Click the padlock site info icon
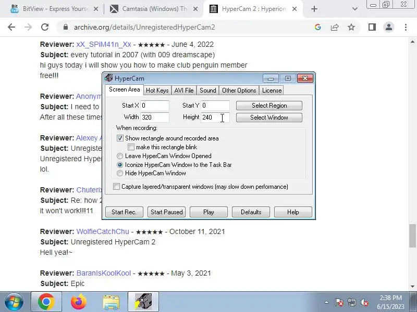This screenshot has width=417, height=312. (x=66, y=27)
